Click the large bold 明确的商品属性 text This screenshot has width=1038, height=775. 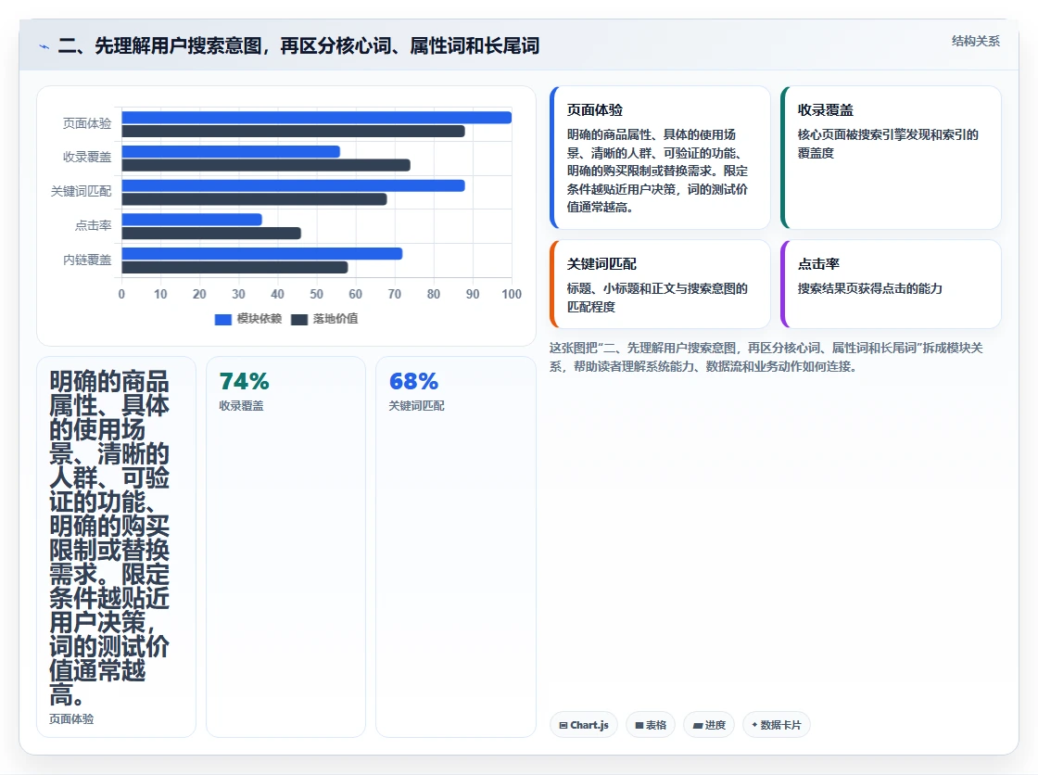tap(109, 538)
